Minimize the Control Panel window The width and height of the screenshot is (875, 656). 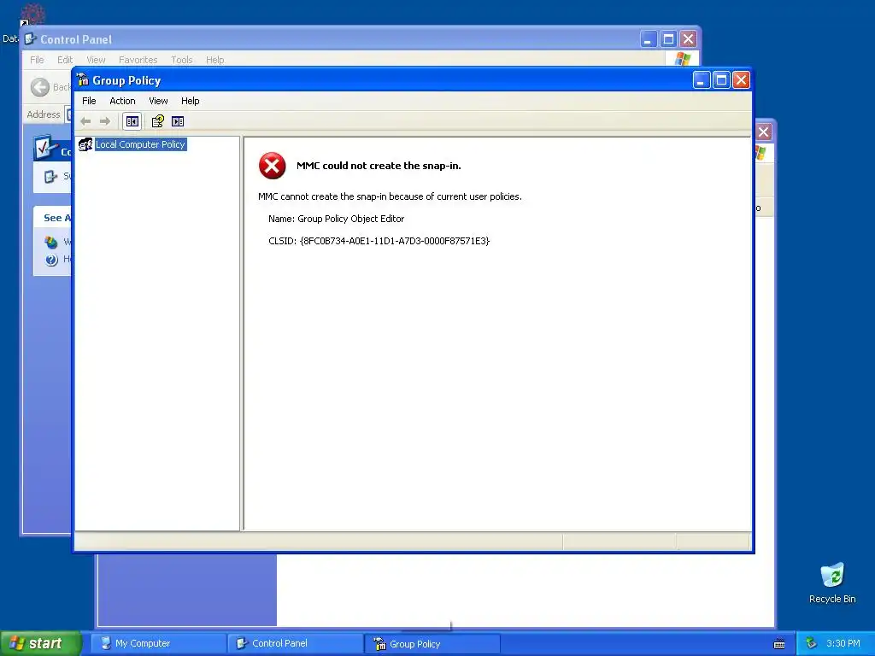click(648, 39)
